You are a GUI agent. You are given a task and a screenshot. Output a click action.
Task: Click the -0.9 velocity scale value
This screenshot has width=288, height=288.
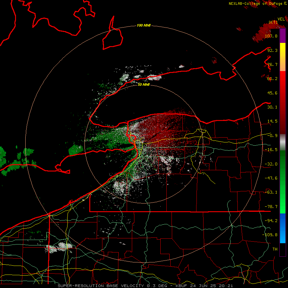pyautogui.click(x=272, y=136)
